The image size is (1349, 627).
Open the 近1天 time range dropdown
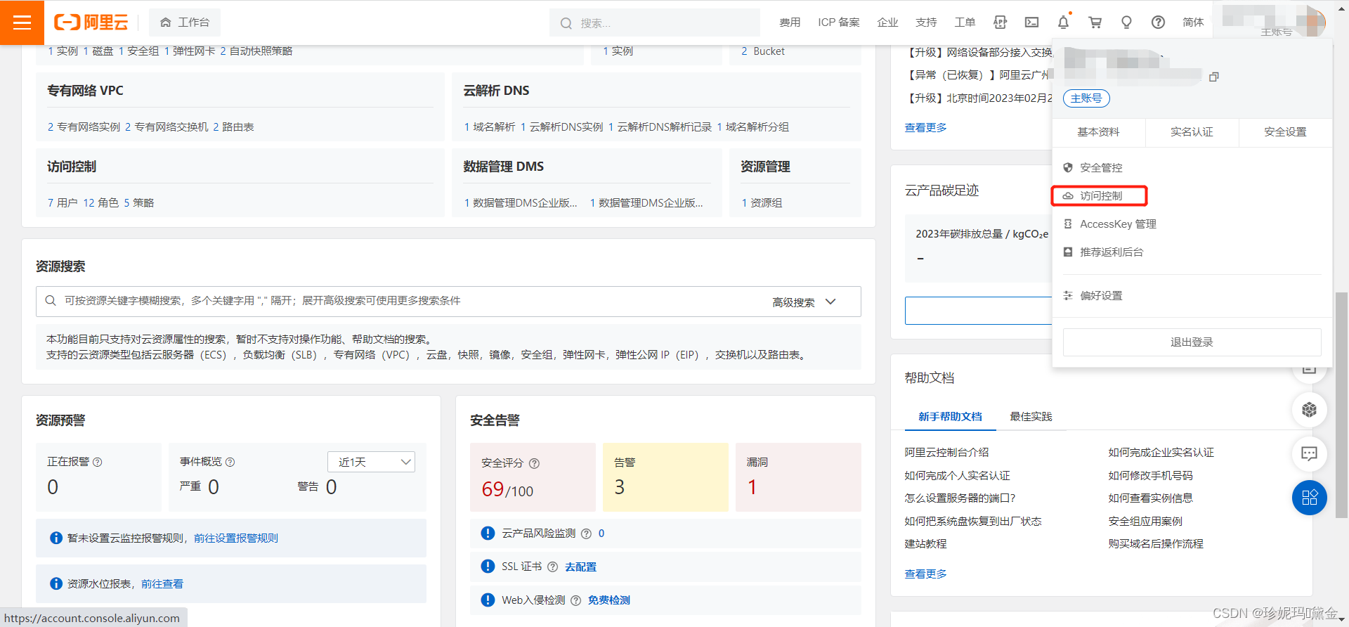click(371, 462)
